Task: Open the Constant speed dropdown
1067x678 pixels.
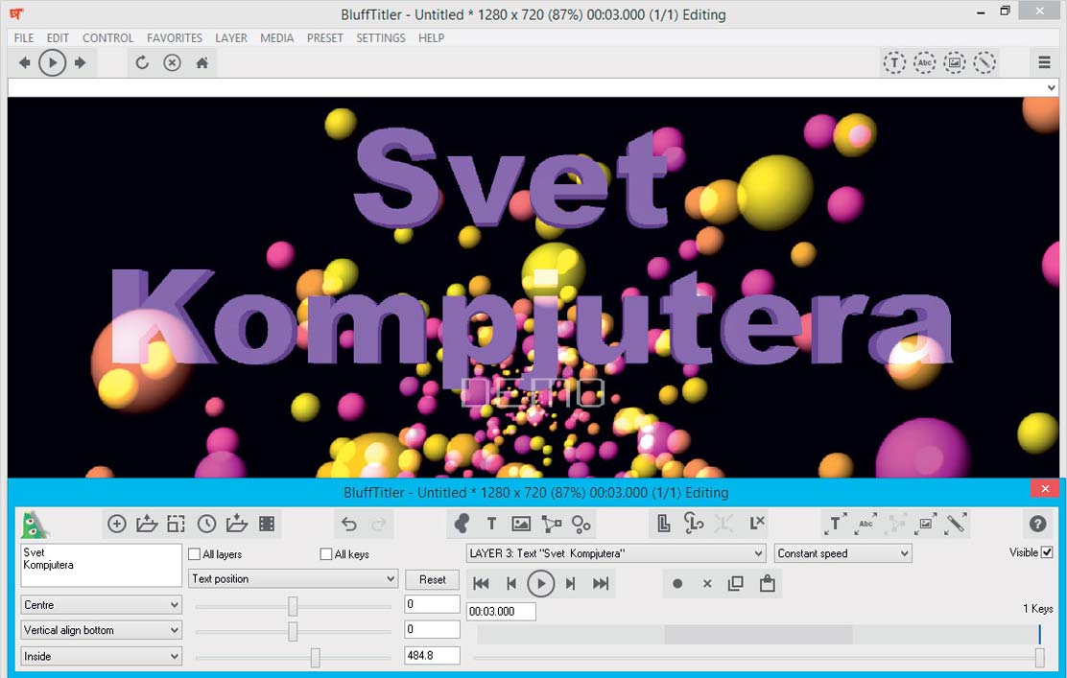Action: 842,553
